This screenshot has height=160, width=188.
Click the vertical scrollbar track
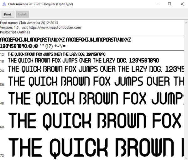[186, 90]
